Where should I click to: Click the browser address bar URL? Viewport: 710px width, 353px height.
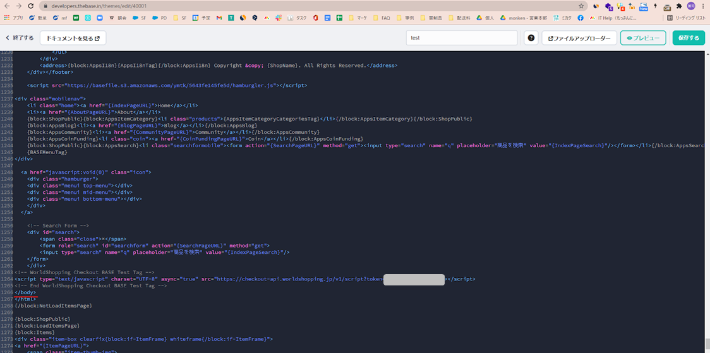tap(98, 6)
